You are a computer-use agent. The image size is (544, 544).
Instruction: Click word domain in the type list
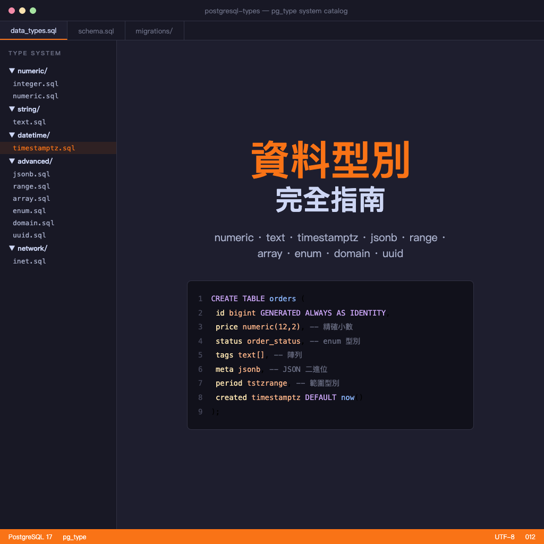(352, 253)
